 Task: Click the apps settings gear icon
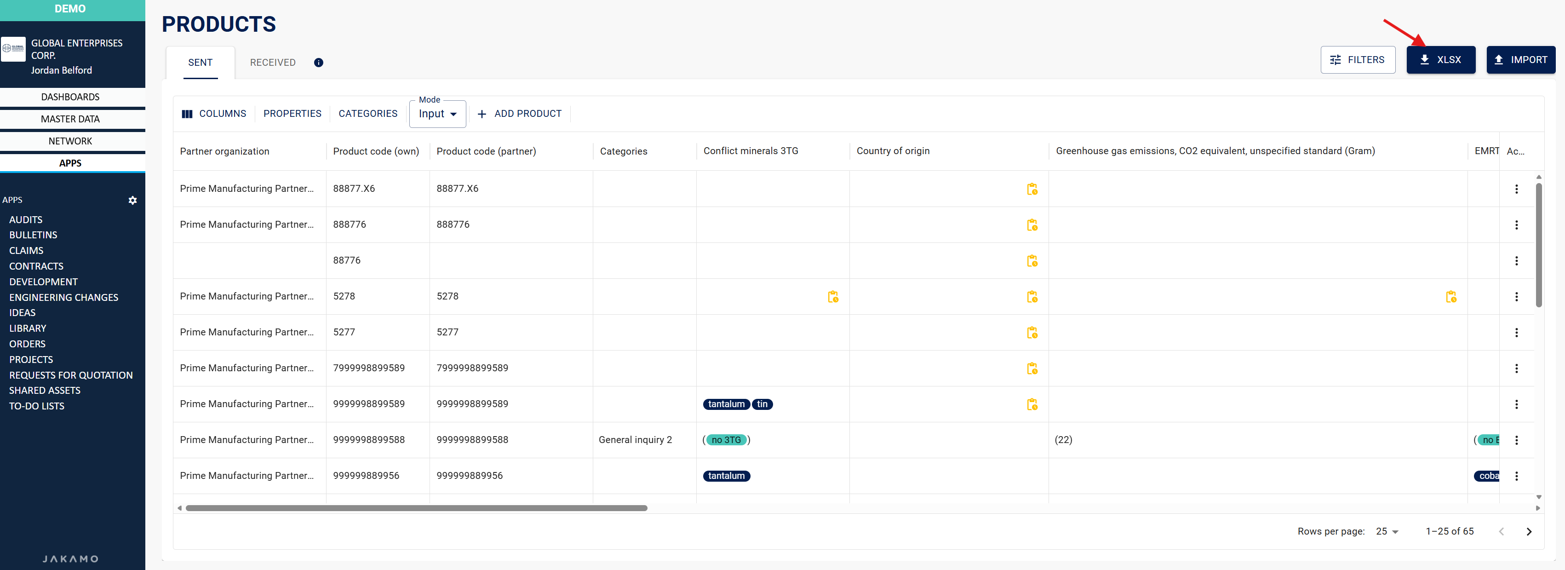pyautogui.click(x=132, y=200)
